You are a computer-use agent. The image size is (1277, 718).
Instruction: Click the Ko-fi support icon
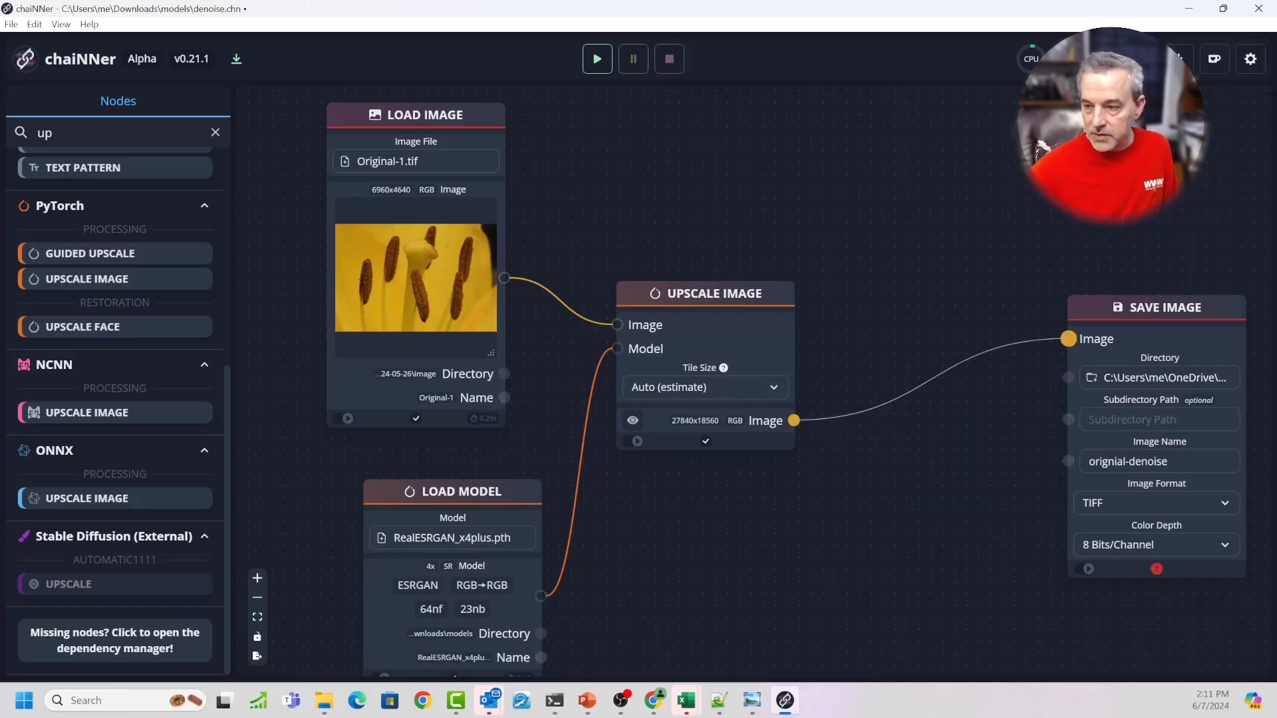click(x=1214, y=59)
